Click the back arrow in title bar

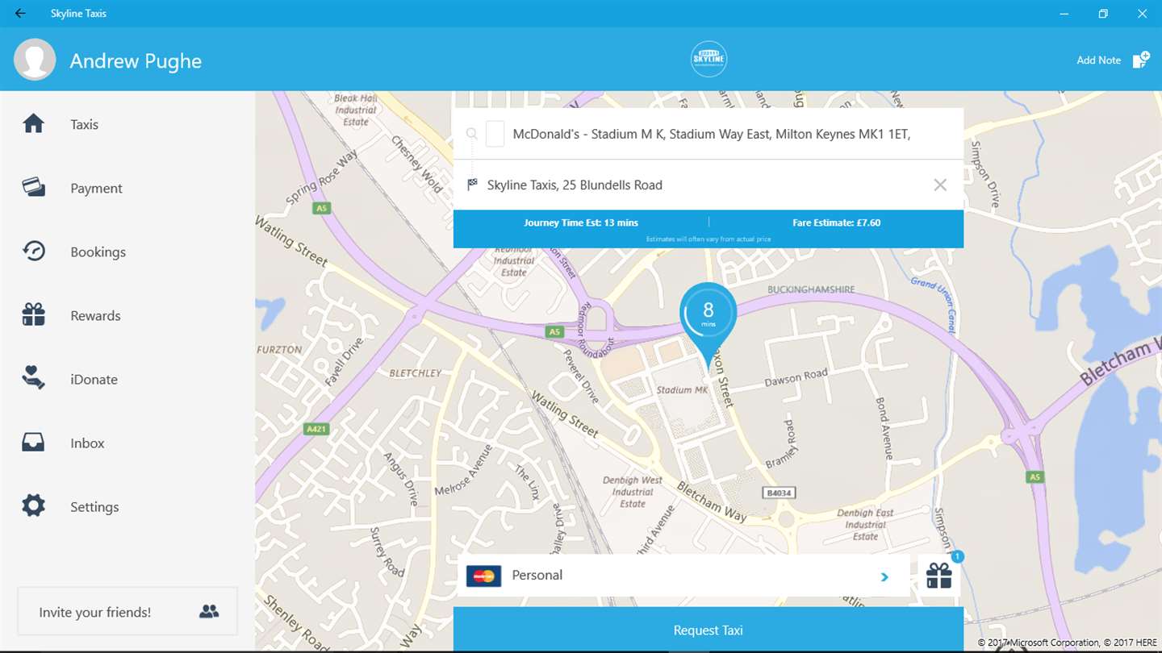click(20, 14)
